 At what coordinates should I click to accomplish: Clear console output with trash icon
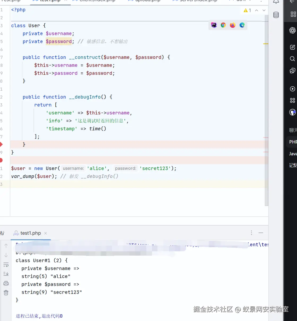pos(6,293)
